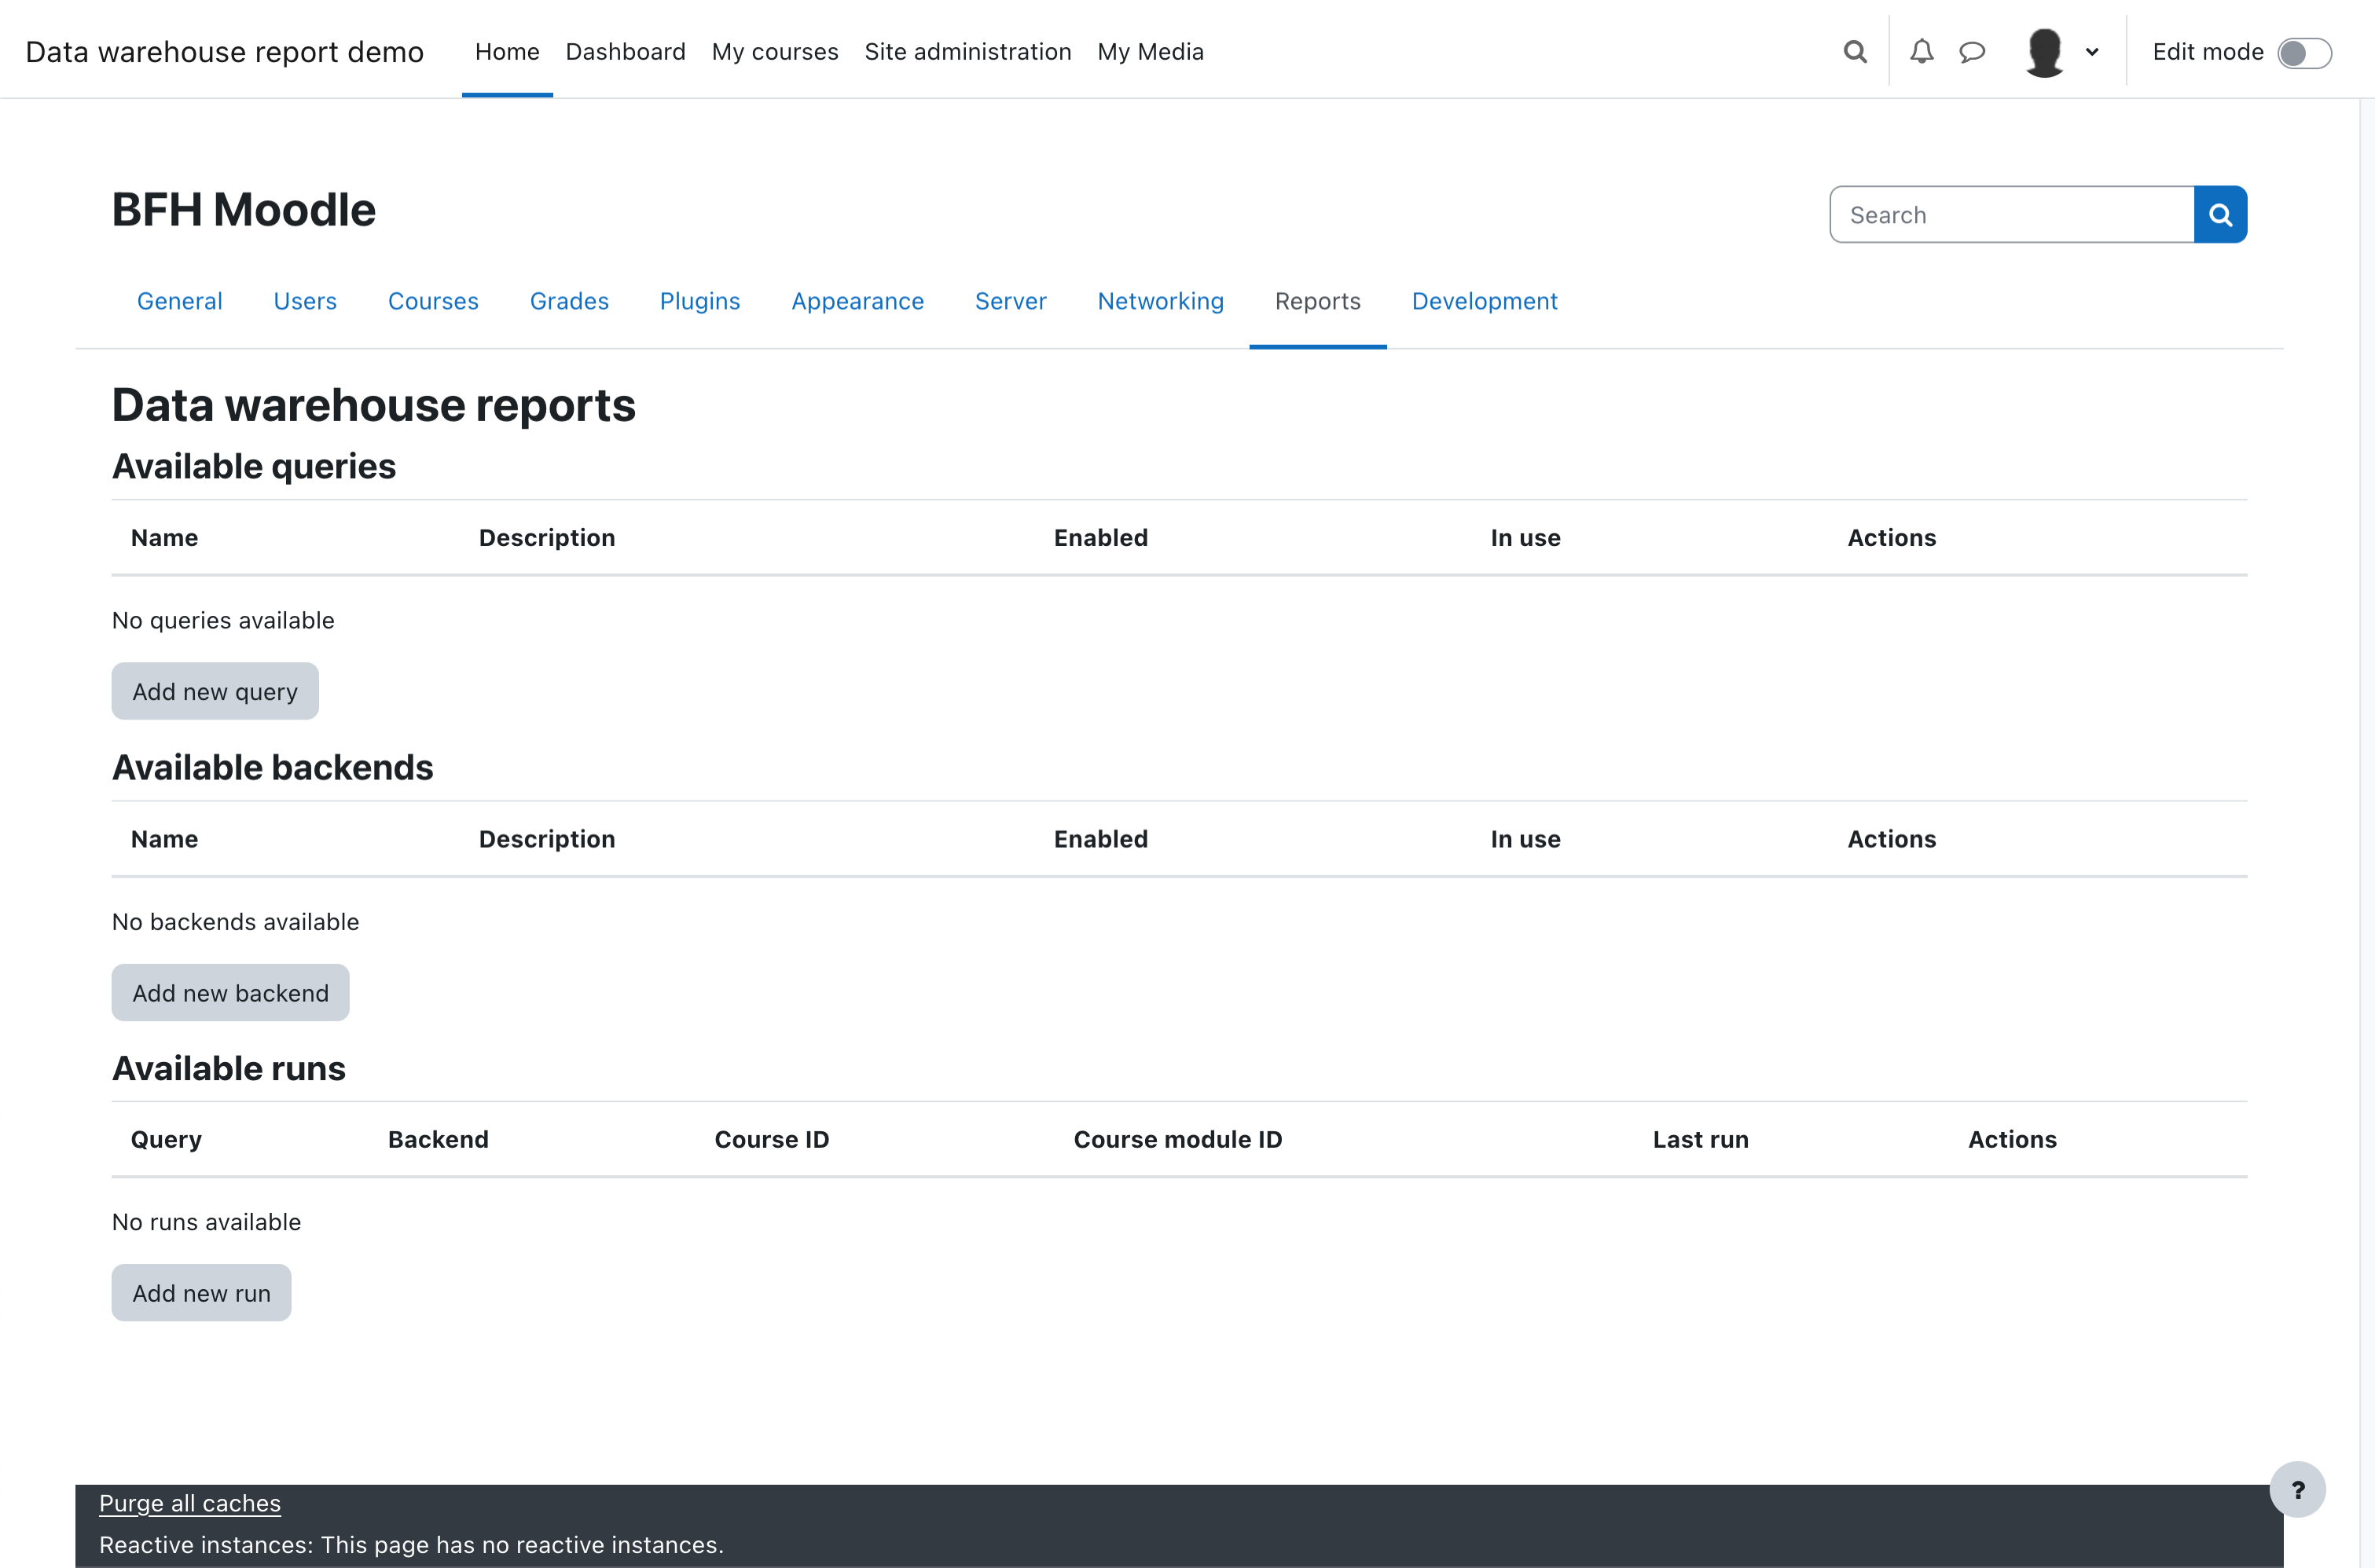Switch to the Development tab
Screen dimensions: 2375x1568
(1484, 301)
